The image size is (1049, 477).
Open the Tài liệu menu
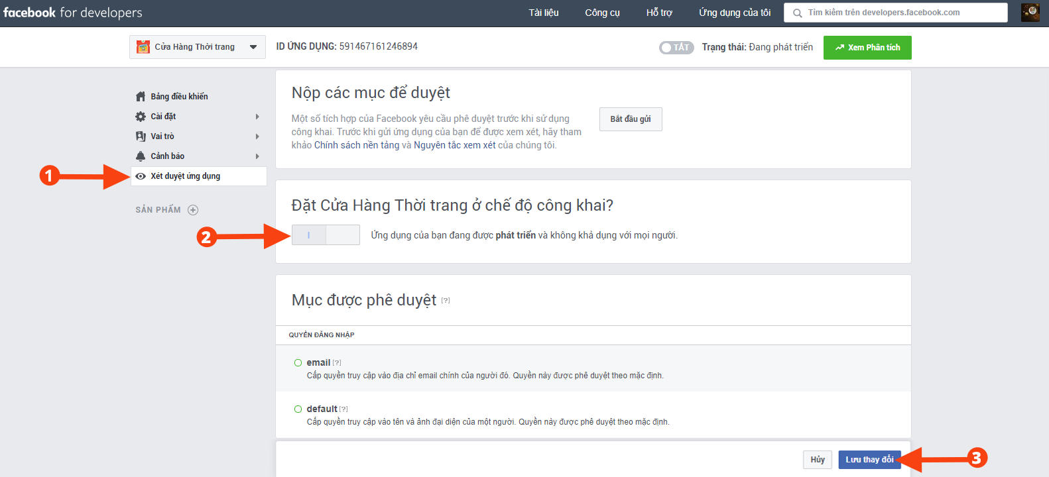pyautogui.click(x=543, y=13)
